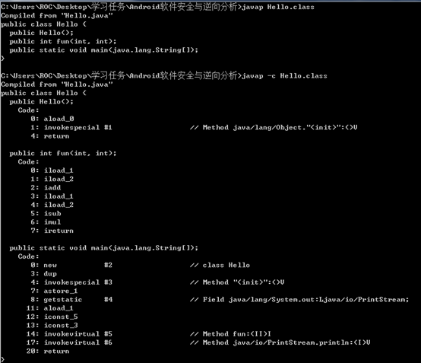Click the 'Field java/lang/System.out' comment

pos(299,300)
